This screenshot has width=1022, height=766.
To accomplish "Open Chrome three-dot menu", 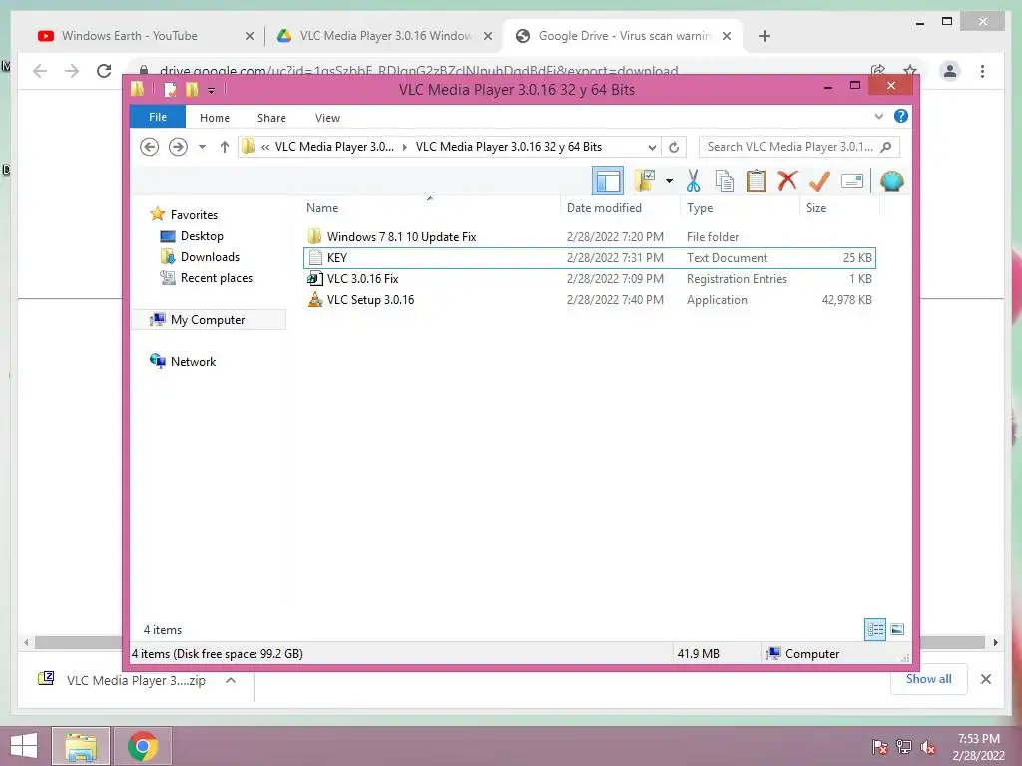I will click(x=982, y=71).
